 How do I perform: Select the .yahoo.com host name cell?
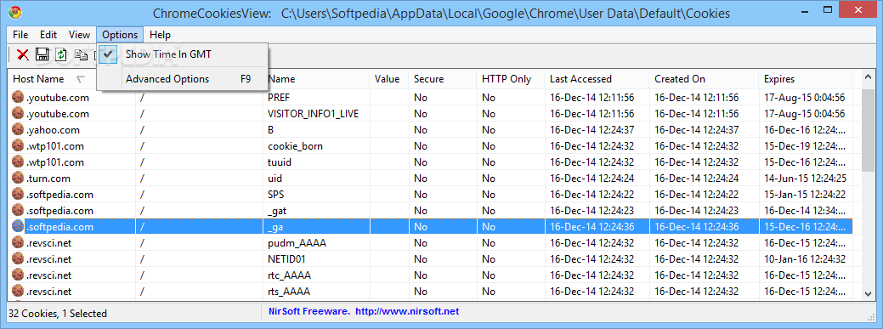[x=53, y=130]
